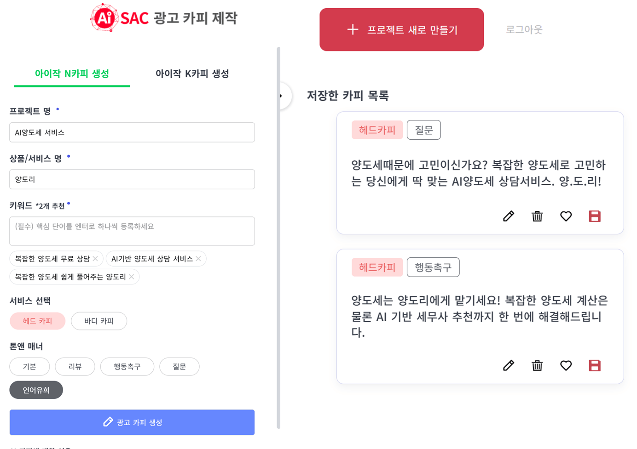
Task: Delete the 행동촉구 saved copy card
Action: click(x=537, y=365)
